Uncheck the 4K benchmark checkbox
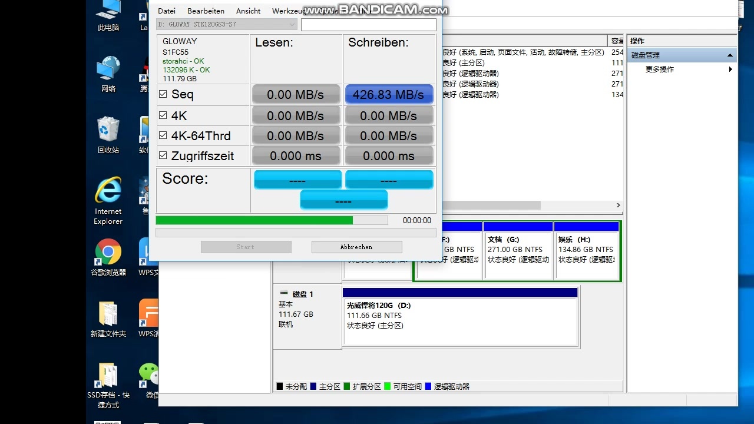 (x=163, y=115)
